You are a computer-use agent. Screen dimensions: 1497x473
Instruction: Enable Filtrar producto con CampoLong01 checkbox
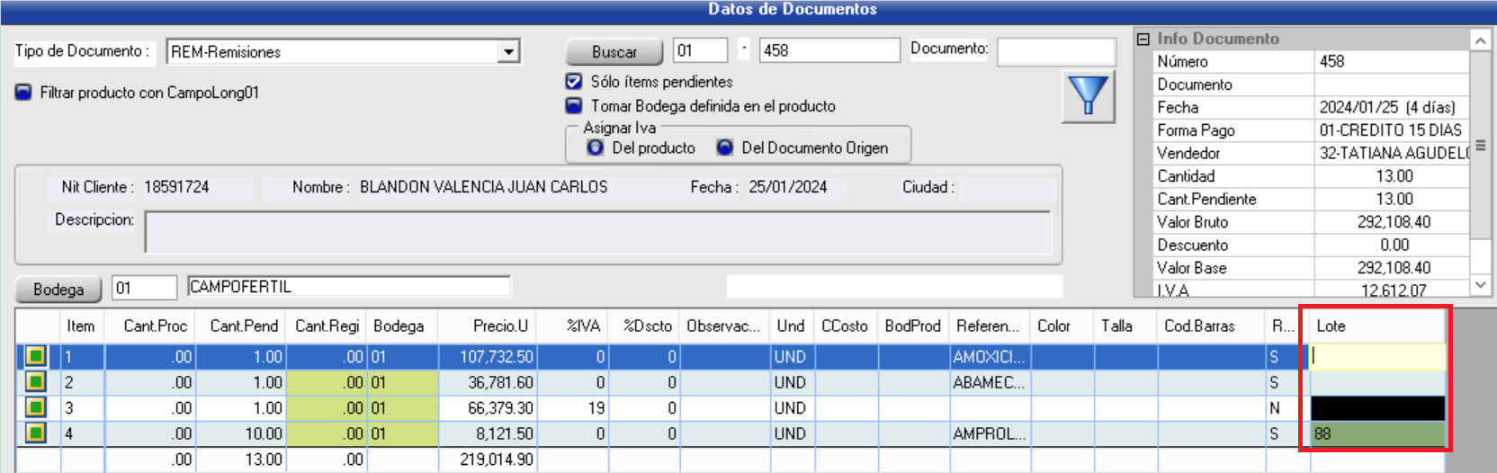pyautogui.click(x=24, y=93)
